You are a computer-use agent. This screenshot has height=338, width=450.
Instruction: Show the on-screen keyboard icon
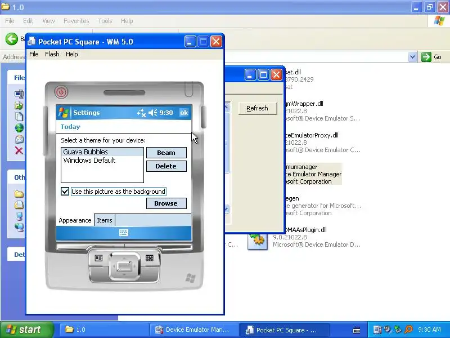(x=124, y=233)
